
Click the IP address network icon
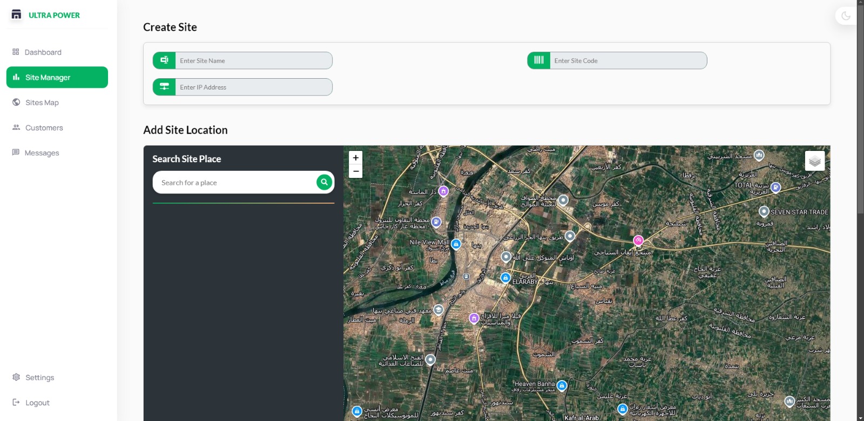click(x=164, y=87)
